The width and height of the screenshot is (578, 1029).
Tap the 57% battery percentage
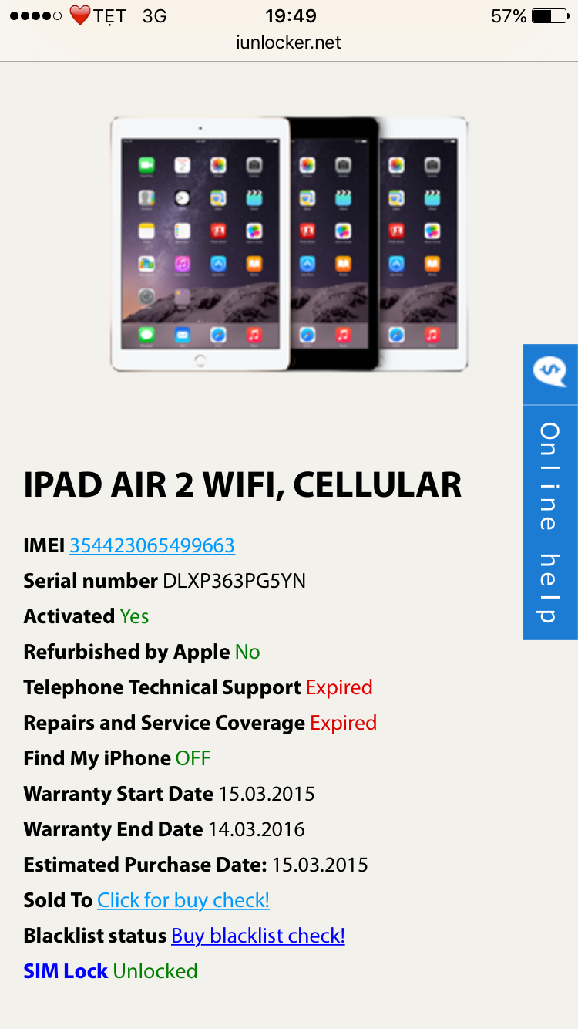point(509,15)
